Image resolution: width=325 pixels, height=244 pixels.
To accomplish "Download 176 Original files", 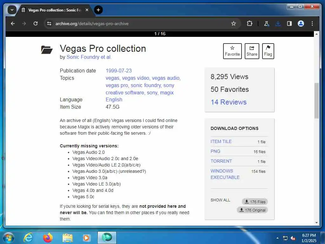I will pyautogui.click(x=252, y=210).
